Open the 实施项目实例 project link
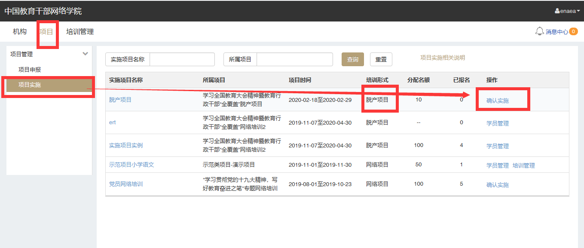Viewport: 584px width, 248px height. point(126,145)
